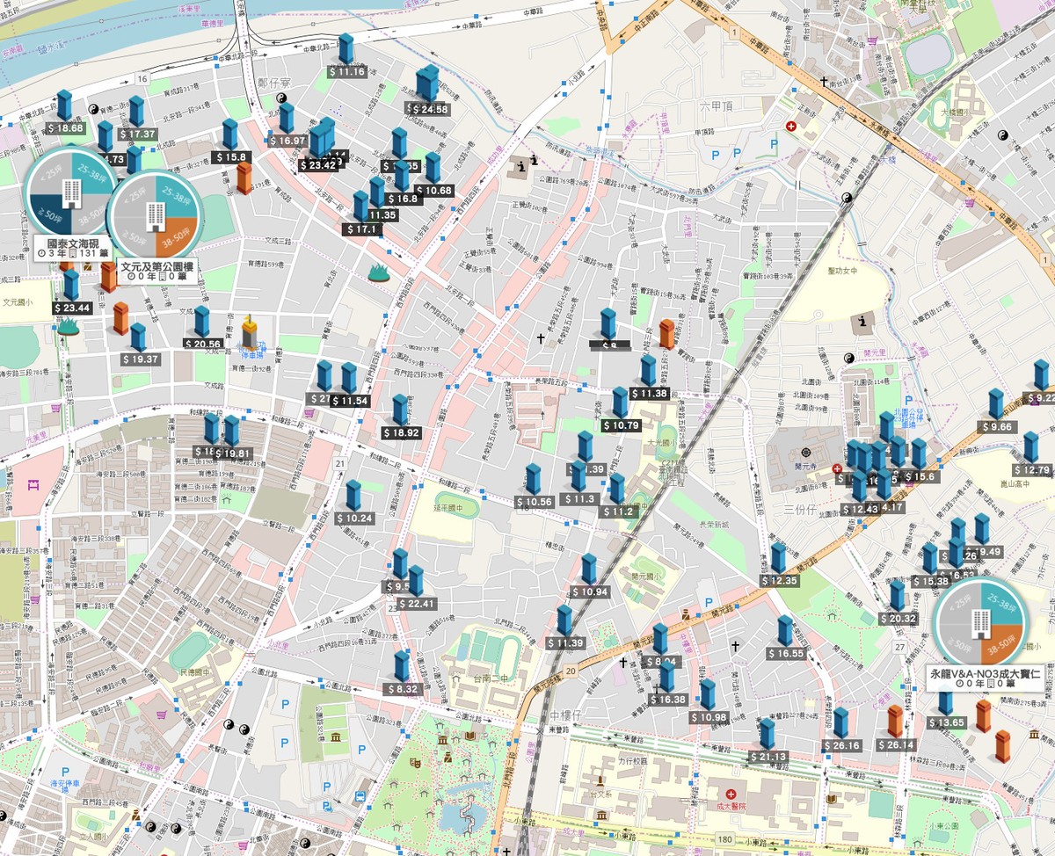Open the building marker priced $ 8.32

tap(402, 667)
